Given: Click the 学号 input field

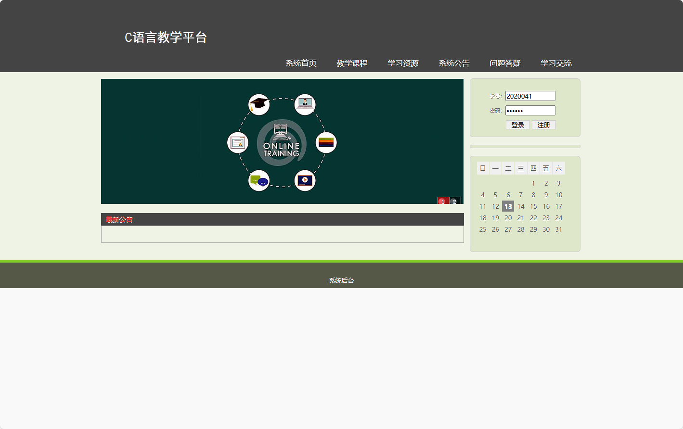Looking at the screenshot, I should pyautogui.click(x=530, y=96).
